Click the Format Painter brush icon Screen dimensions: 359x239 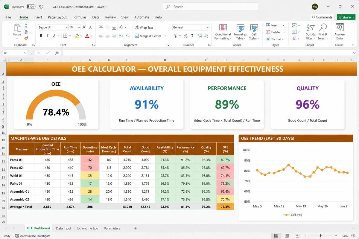click(x=26, y=38)
